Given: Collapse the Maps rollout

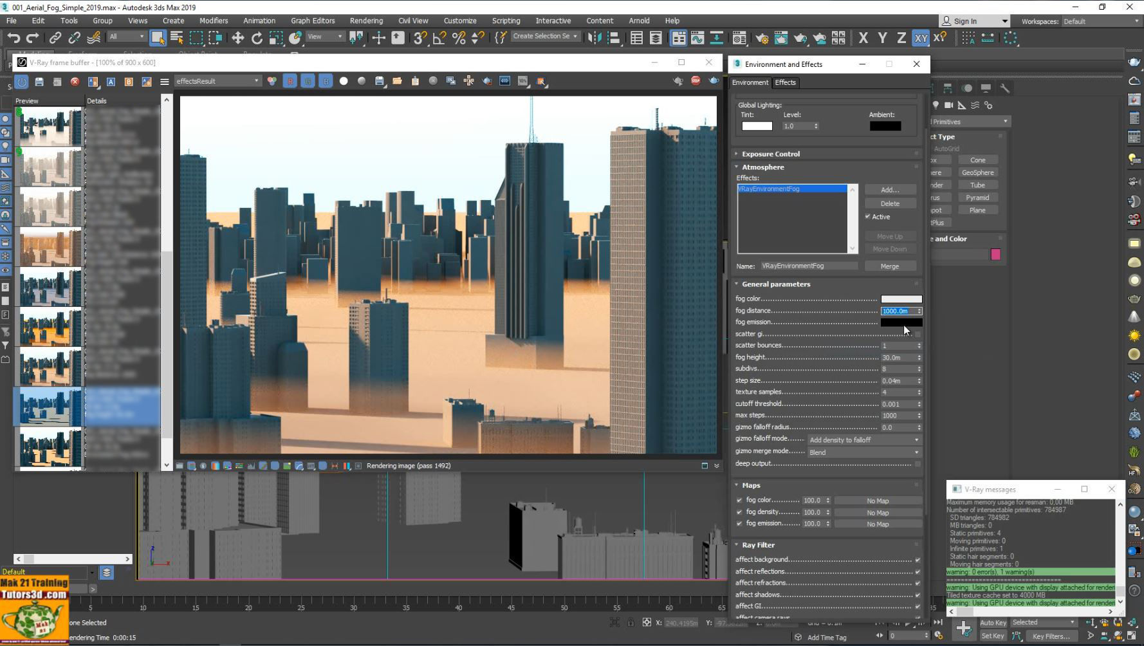Looking at the screenshot, I should click(751, 485).
